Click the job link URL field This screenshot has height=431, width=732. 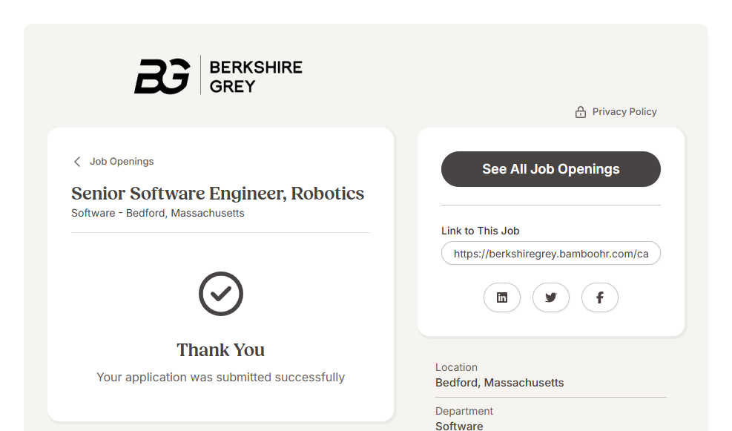click(550, 254)
